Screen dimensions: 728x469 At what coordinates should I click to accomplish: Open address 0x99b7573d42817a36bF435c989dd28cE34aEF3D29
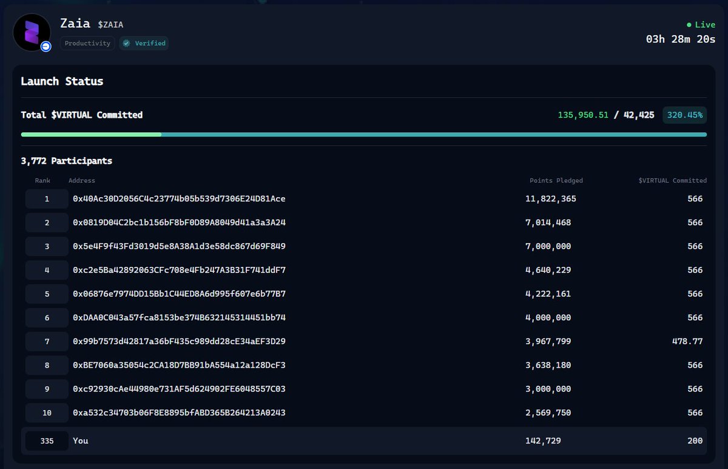coord(179,342)
